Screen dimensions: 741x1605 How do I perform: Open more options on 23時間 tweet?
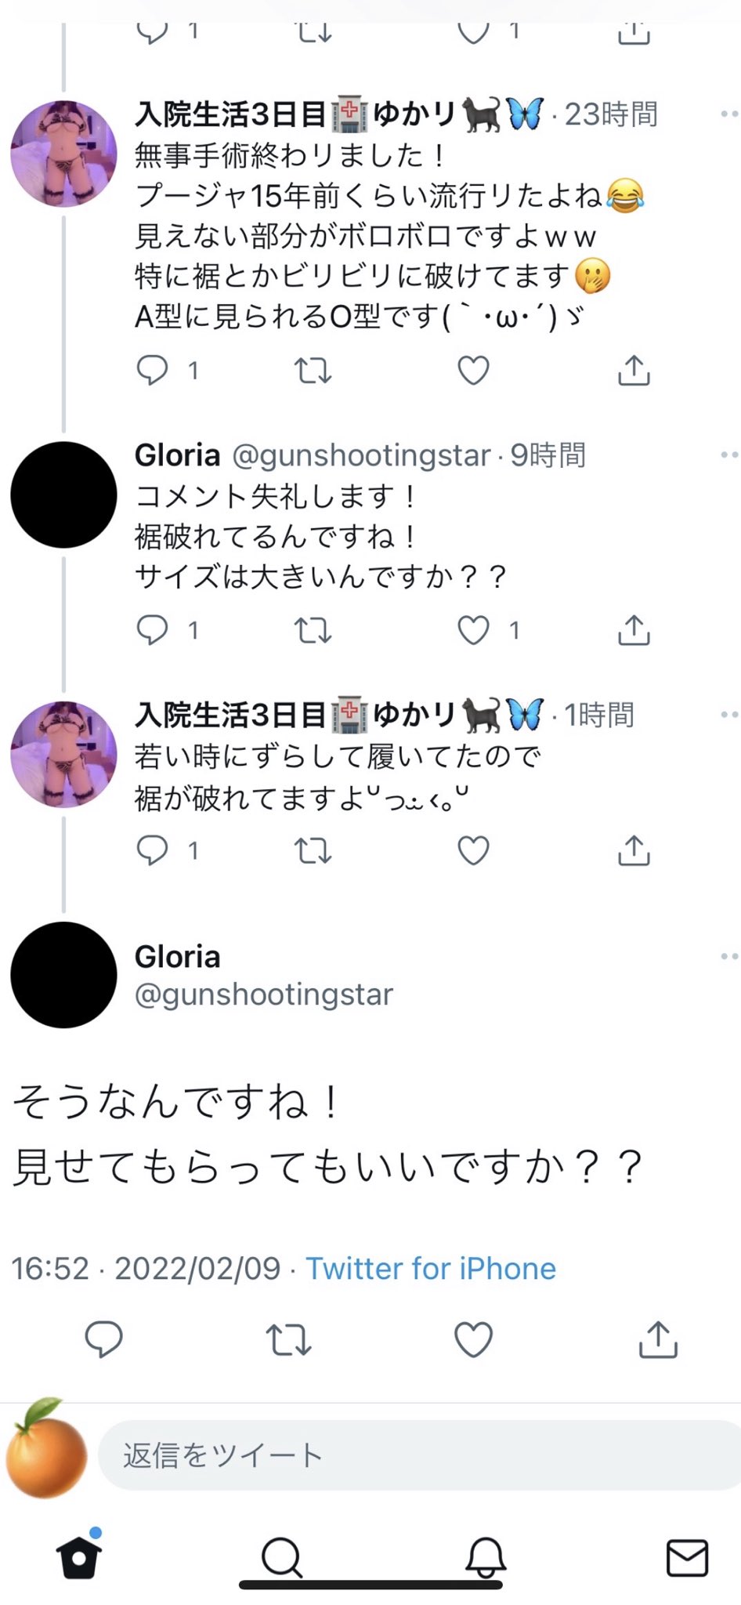(x=729, y=114)
